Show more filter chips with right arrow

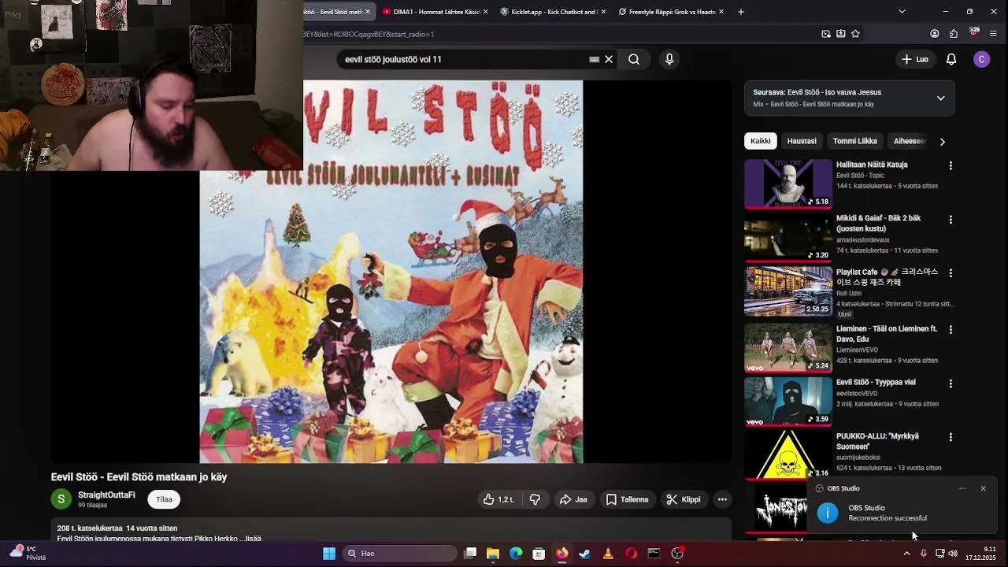(x=943, y=142)
